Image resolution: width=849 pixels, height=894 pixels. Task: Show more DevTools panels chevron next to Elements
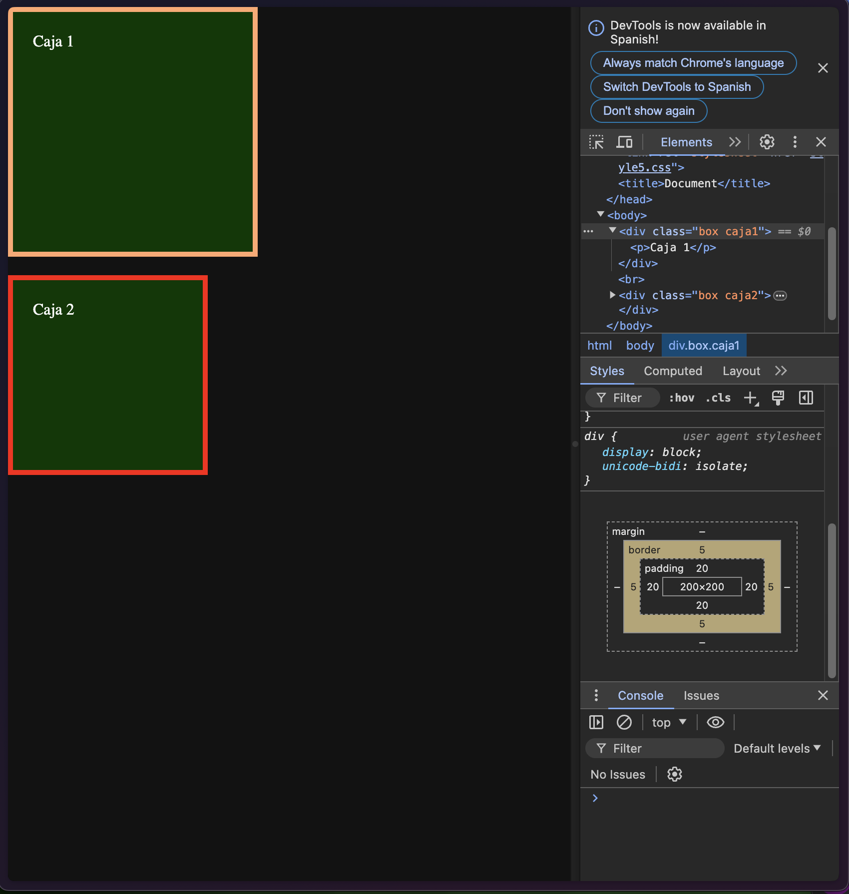click(x=735, y=142)
